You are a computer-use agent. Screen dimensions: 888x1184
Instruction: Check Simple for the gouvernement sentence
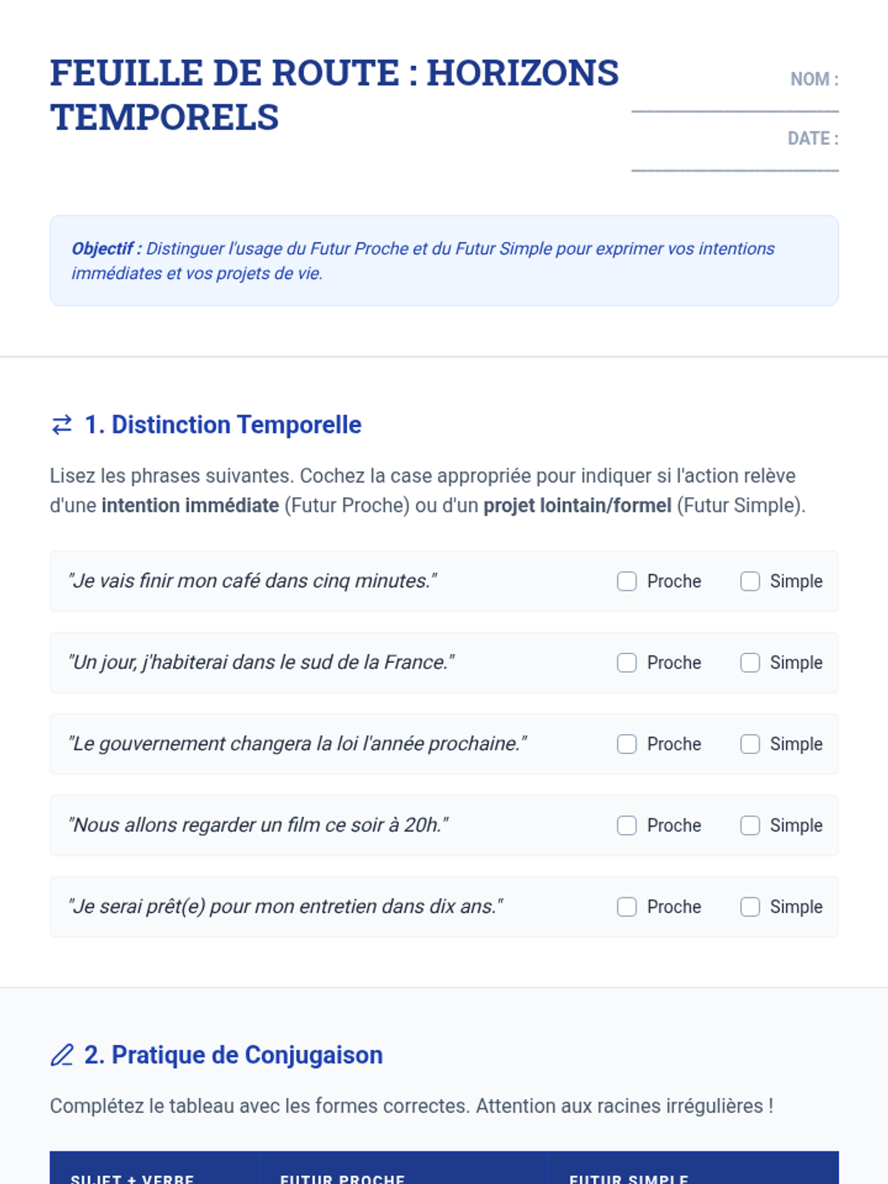[x=750, y=744]
